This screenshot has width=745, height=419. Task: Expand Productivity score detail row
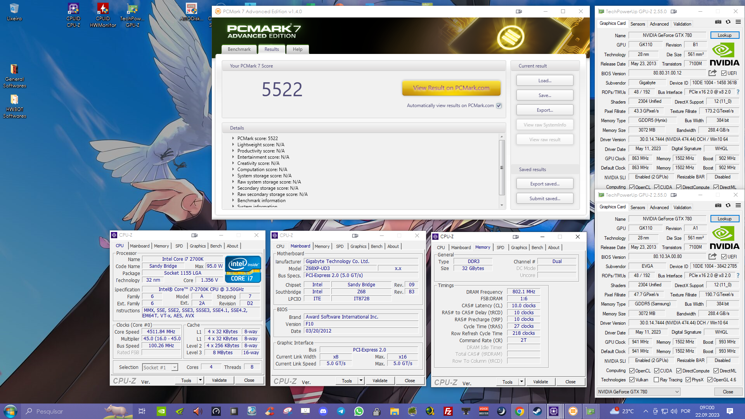(233, 151)
